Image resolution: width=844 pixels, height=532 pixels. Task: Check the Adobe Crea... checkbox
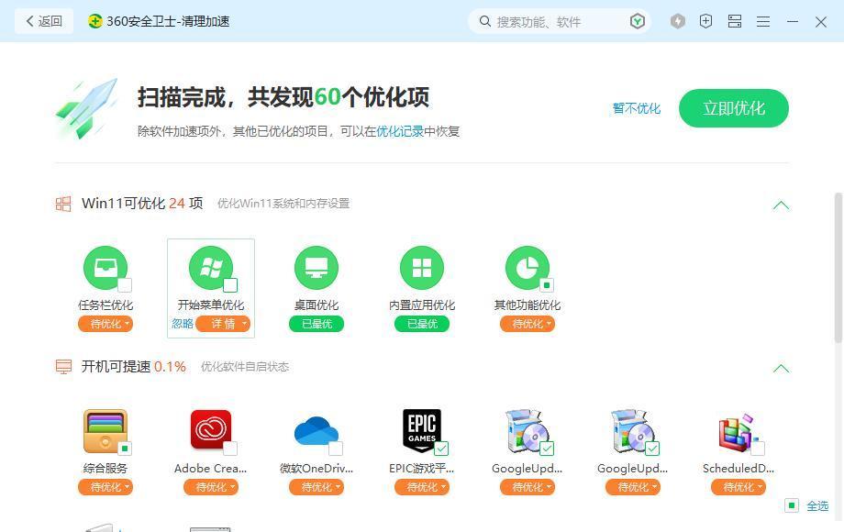pos(230,449)
